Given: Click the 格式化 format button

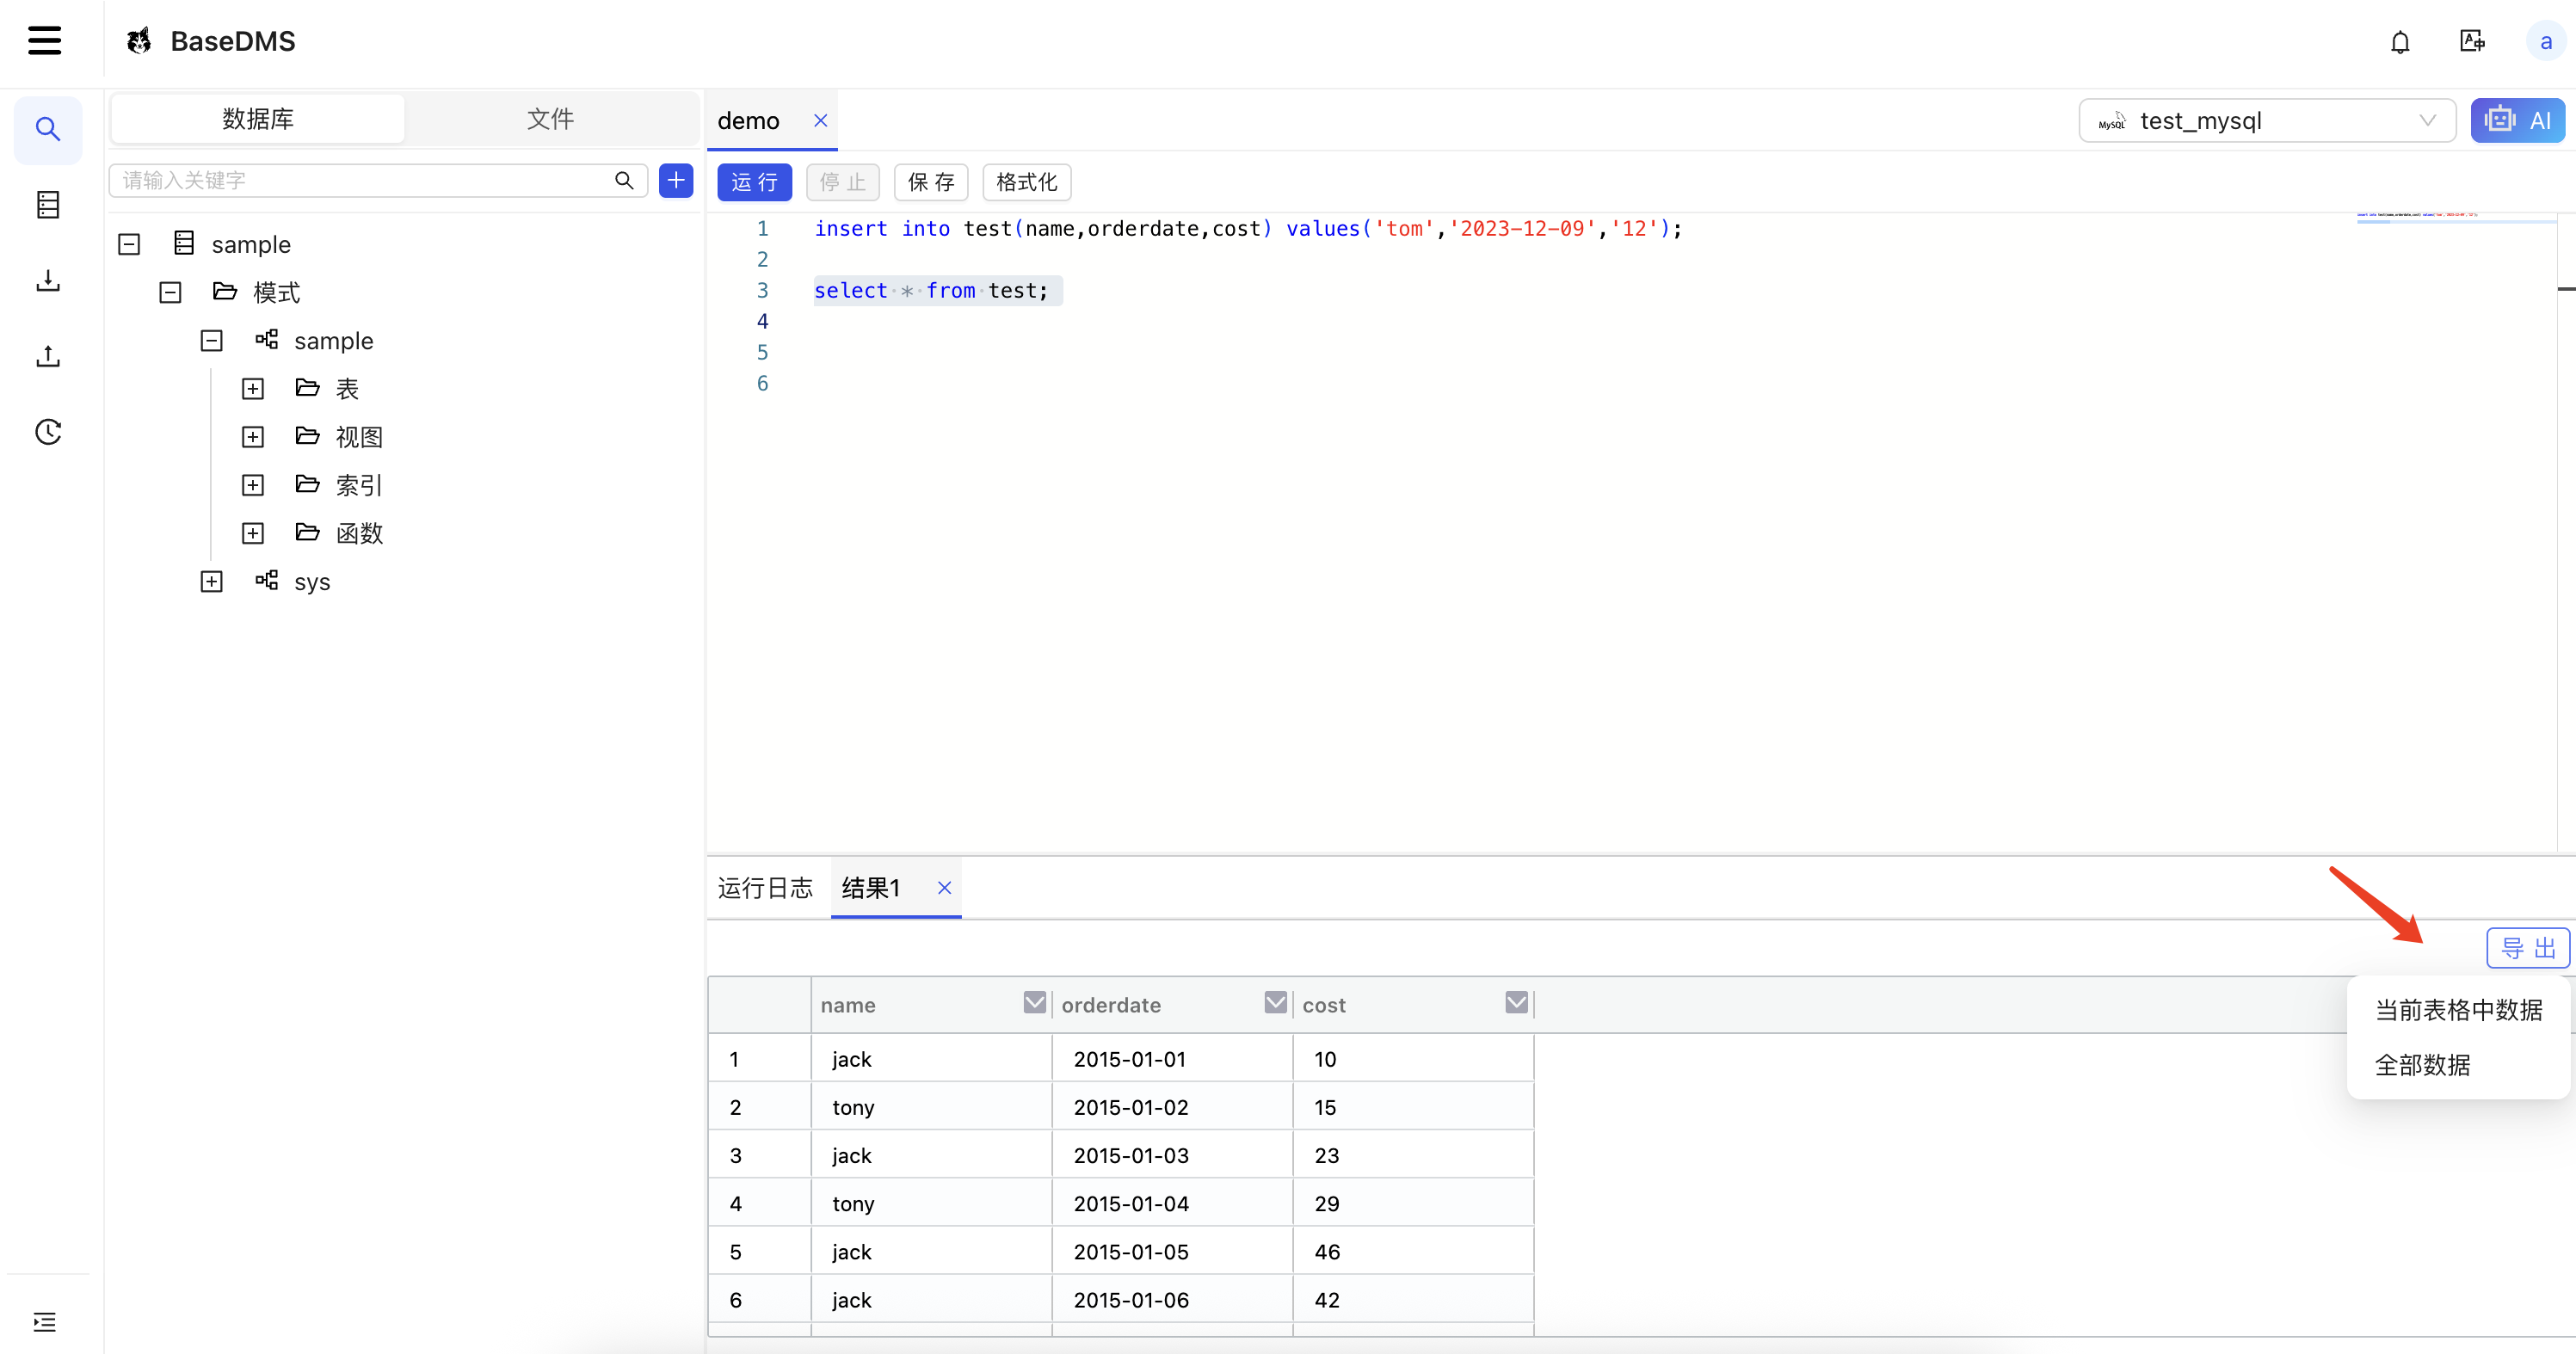Looking at the screenshot, I should point(1026,182).
